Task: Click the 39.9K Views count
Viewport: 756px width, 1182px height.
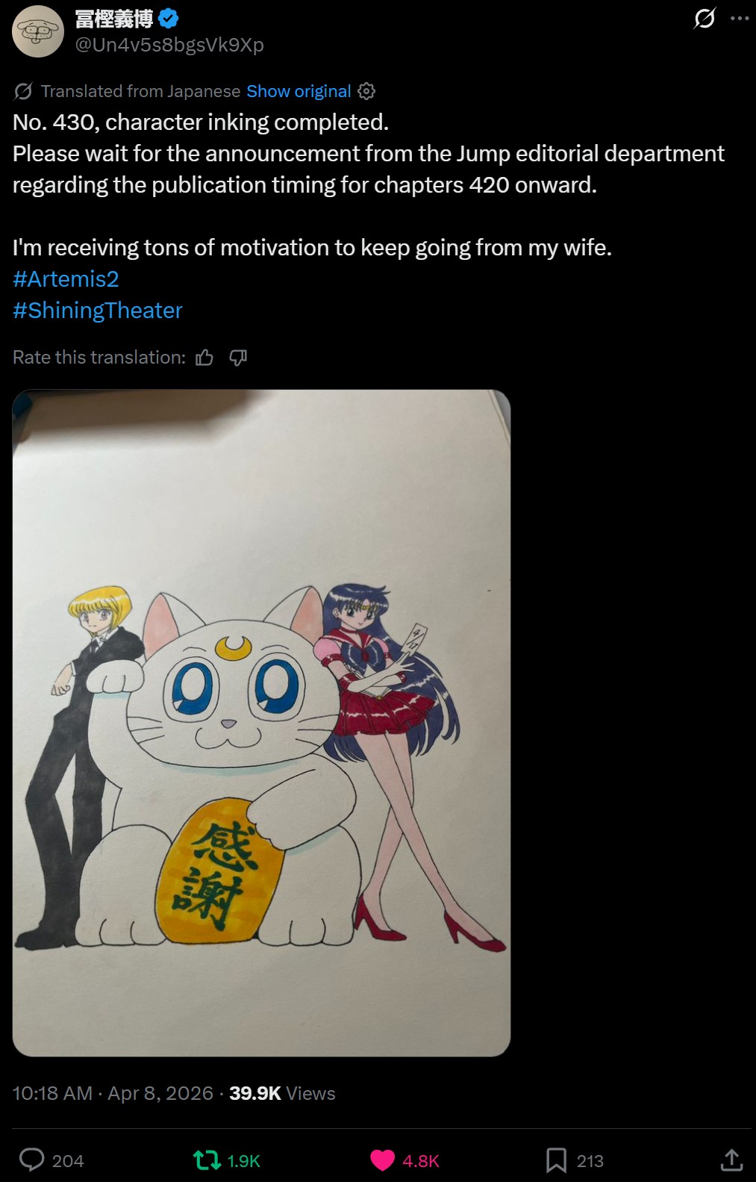Action: (282, 1093)
